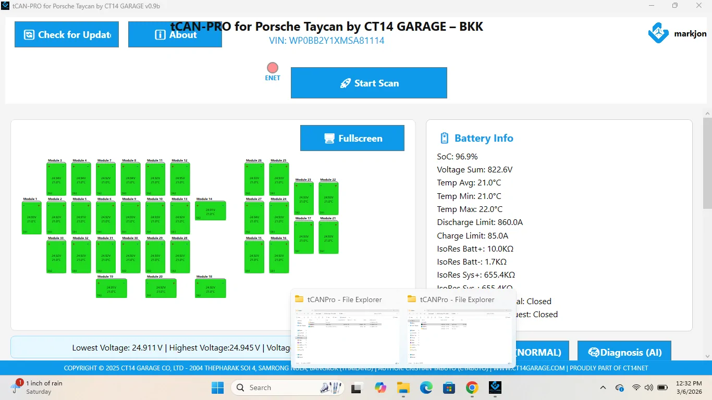712x400 pixels.
Task: Open File Explorer from the taskbar
Action: point(403,387)
